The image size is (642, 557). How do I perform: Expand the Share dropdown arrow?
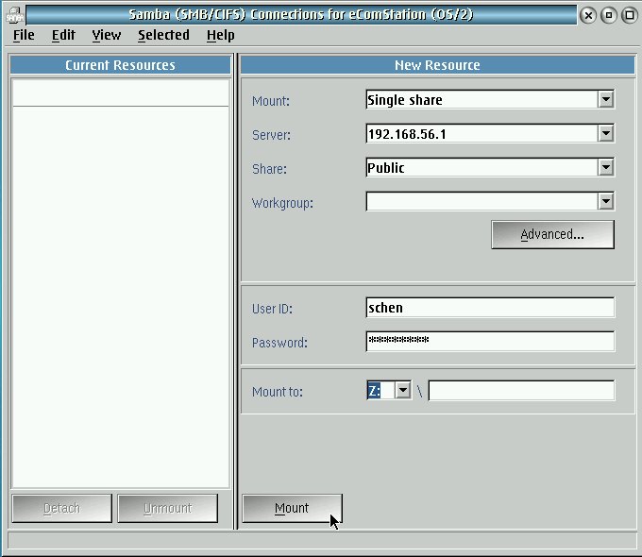[x=605, y=167]
